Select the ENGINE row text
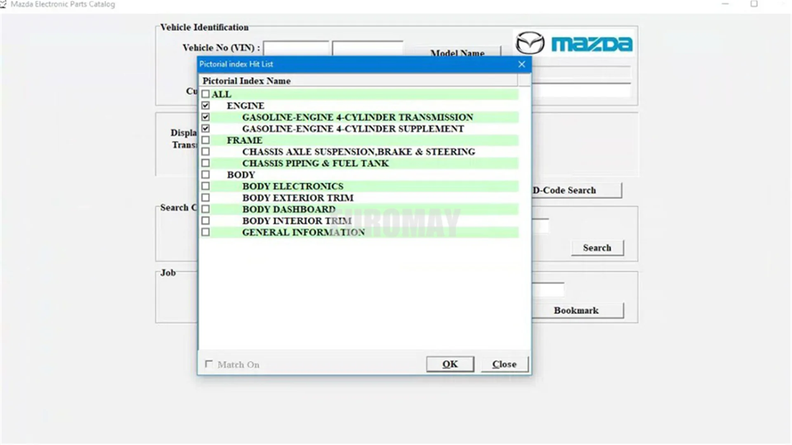This screenshot has width=792, height=445. [245, 106]
